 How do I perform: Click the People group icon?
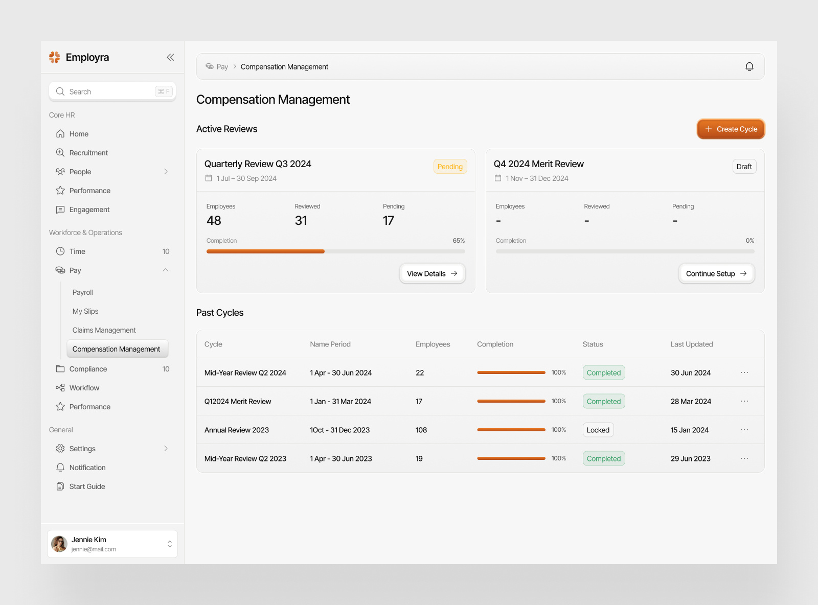[60, 172]
